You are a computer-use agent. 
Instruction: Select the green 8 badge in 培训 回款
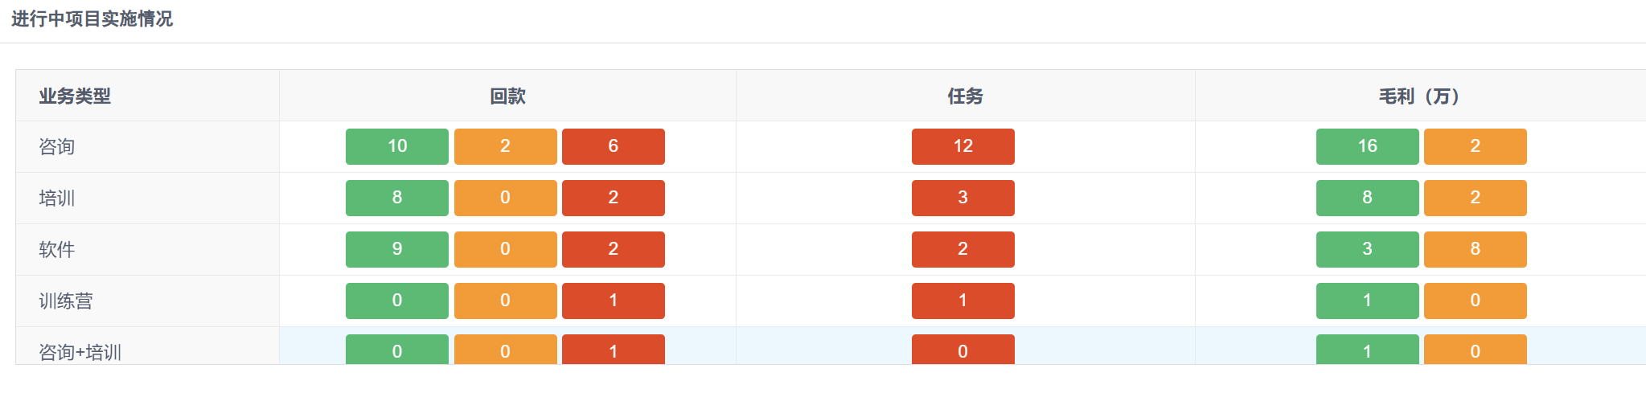(397, 198)
